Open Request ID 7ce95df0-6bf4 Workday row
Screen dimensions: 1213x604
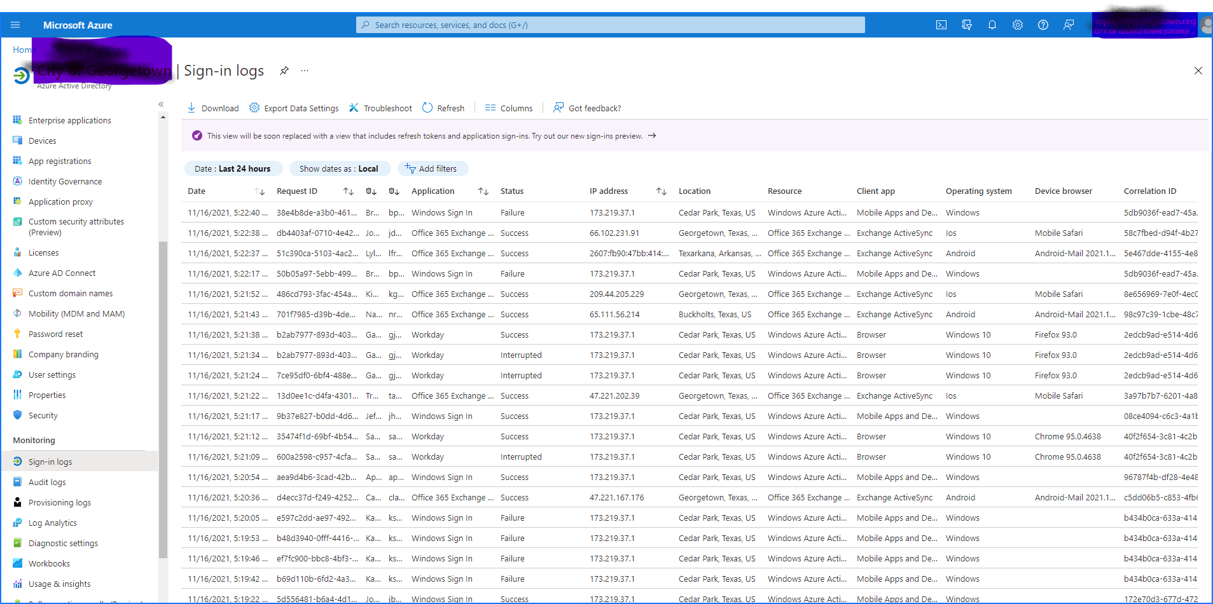pos(690,375)
